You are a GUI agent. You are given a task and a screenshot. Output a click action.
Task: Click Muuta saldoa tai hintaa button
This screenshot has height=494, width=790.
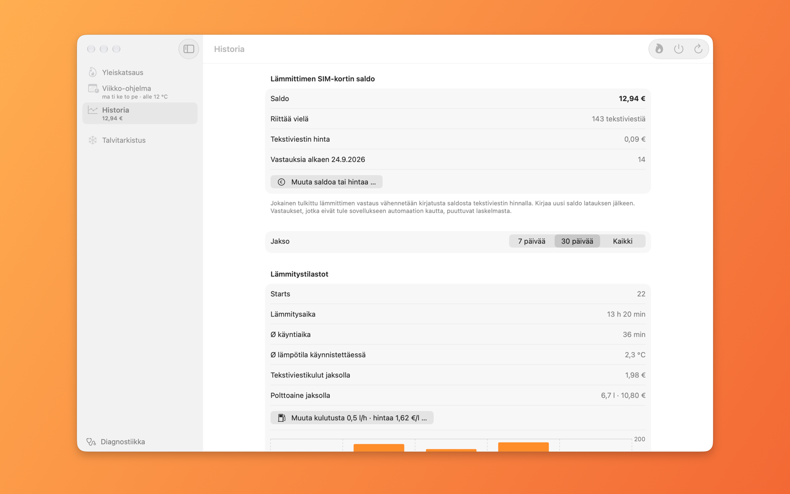coord(326,182)
